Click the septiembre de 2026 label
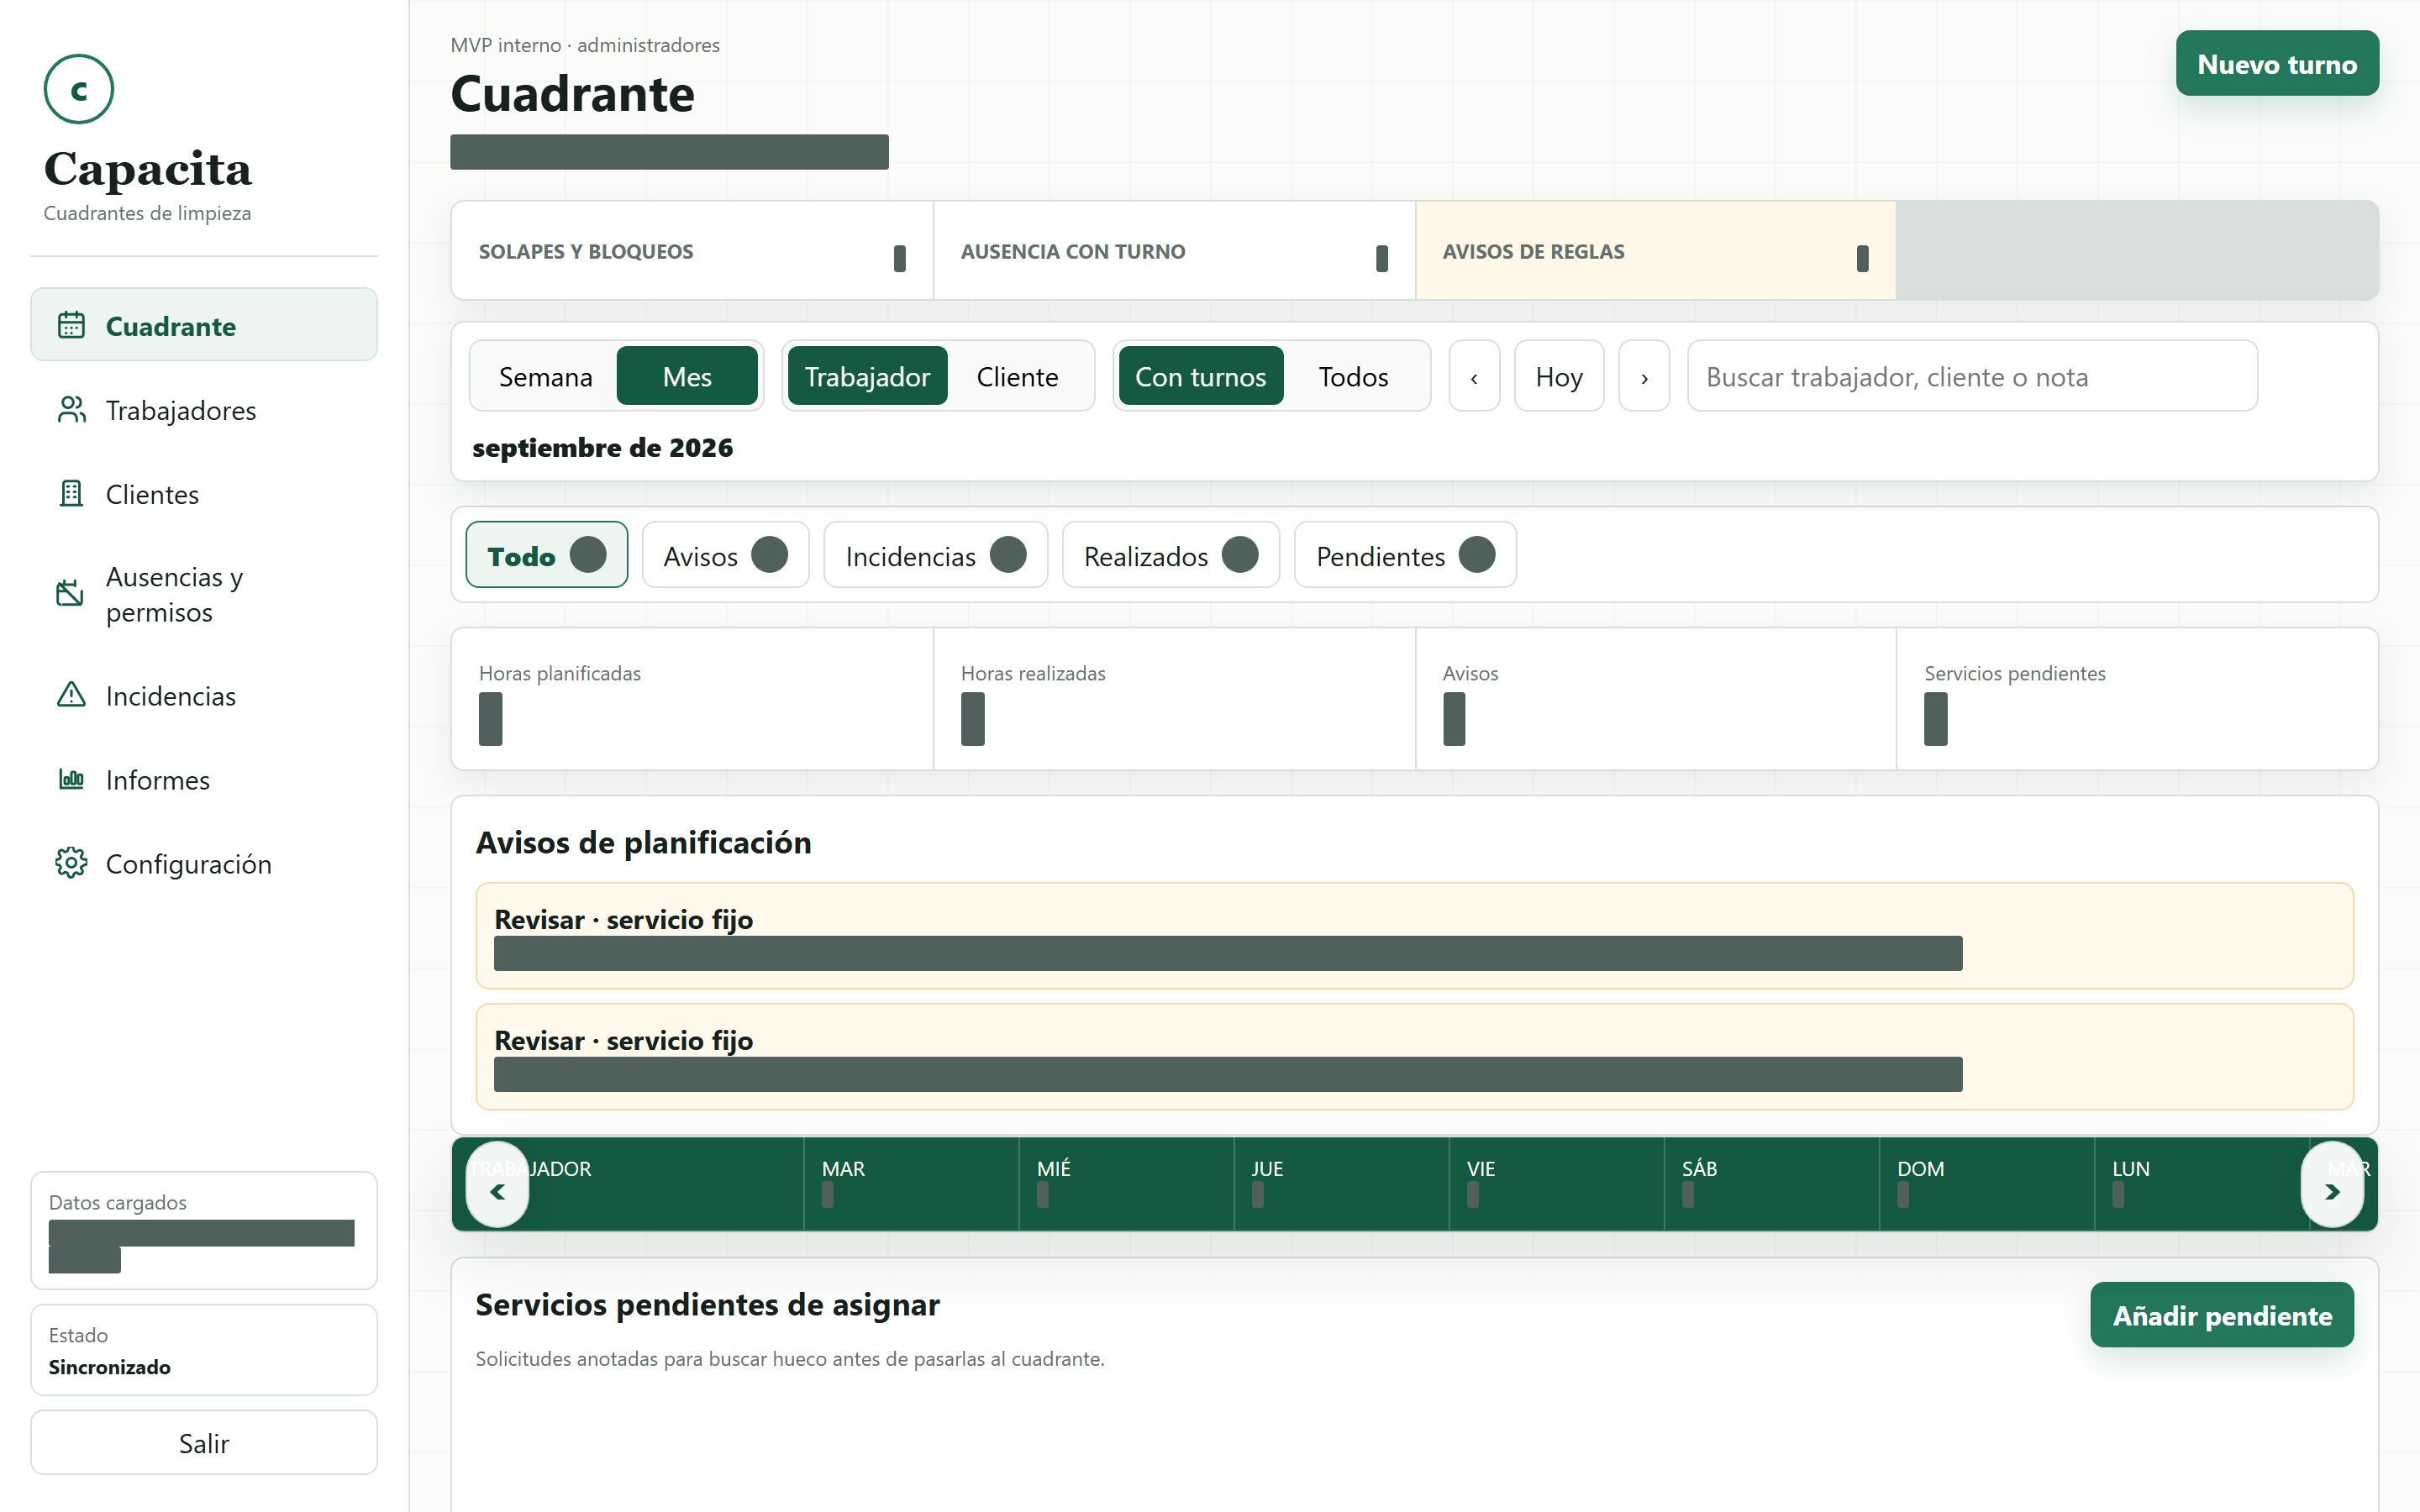This screenshot has width=2420, height=1512. point(602,447)
